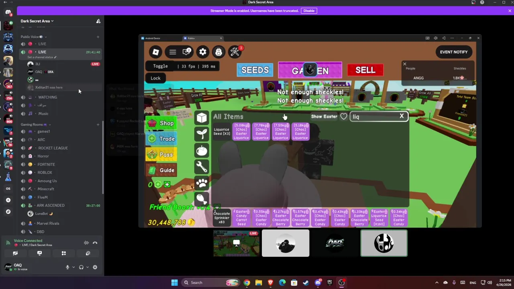Open the Pass side button
The image size is (514, 289).
pos(161,155)
